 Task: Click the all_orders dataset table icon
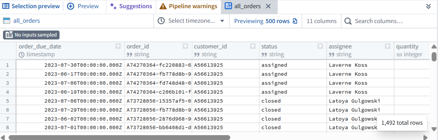(x=6, y=21)
